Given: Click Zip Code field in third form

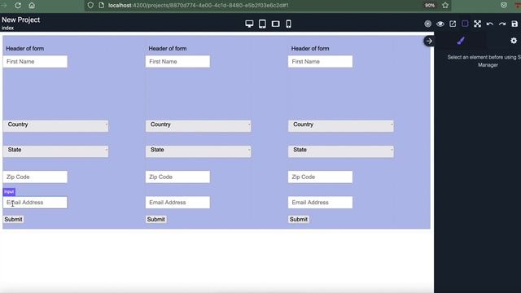Looking at the screenshot, I should coord(320,177).
